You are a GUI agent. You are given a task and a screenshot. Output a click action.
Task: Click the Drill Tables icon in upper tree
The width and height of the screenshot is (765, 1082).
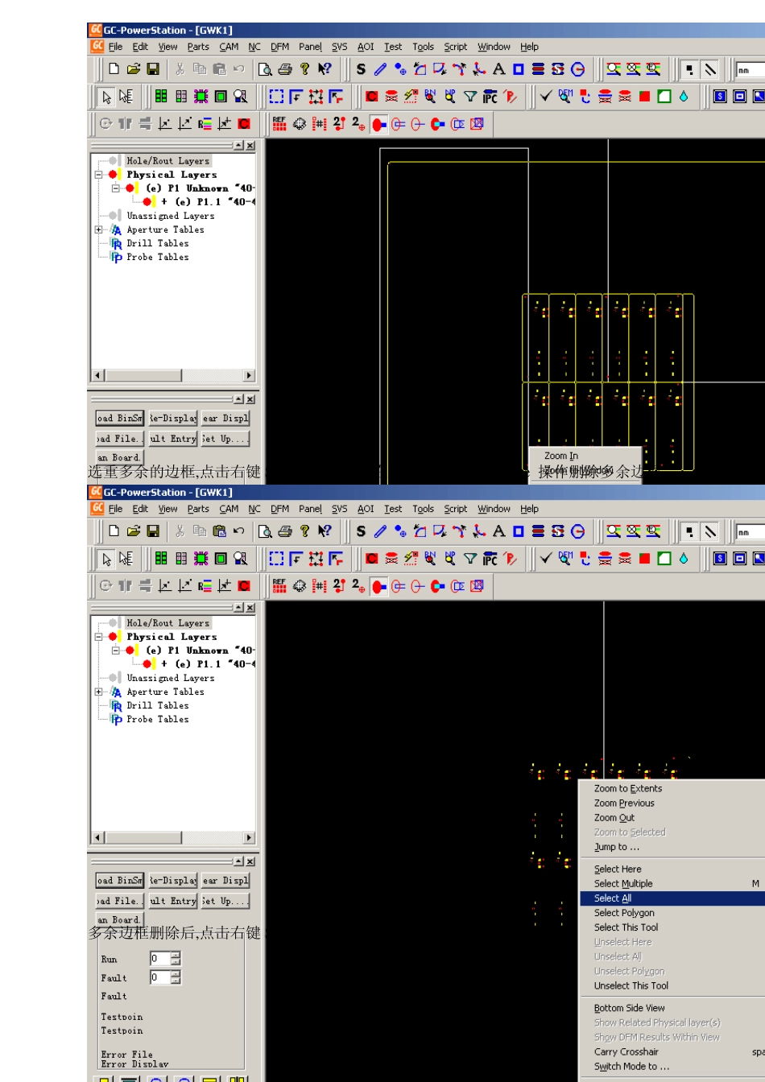[x=117, y=244]
